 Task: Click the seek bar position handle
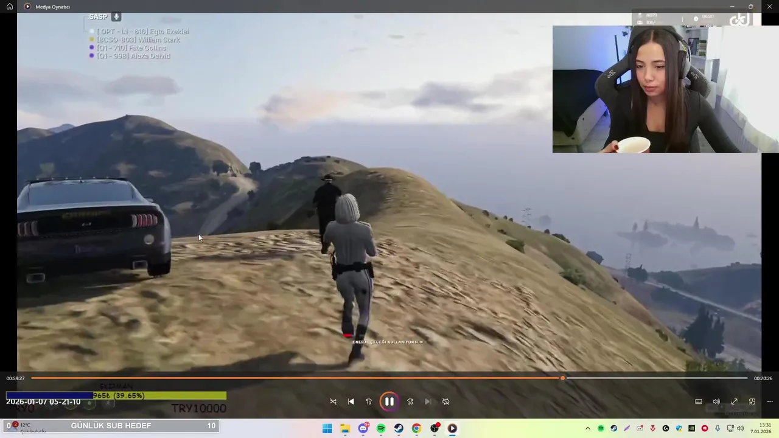562,378
